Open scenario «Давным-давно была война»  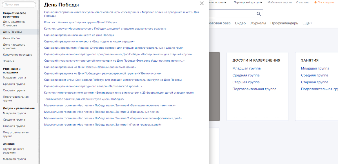pos(90,67)
